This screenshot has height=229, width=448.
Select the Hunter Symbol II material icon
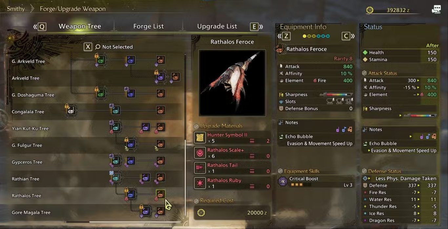tap(200, 138)
